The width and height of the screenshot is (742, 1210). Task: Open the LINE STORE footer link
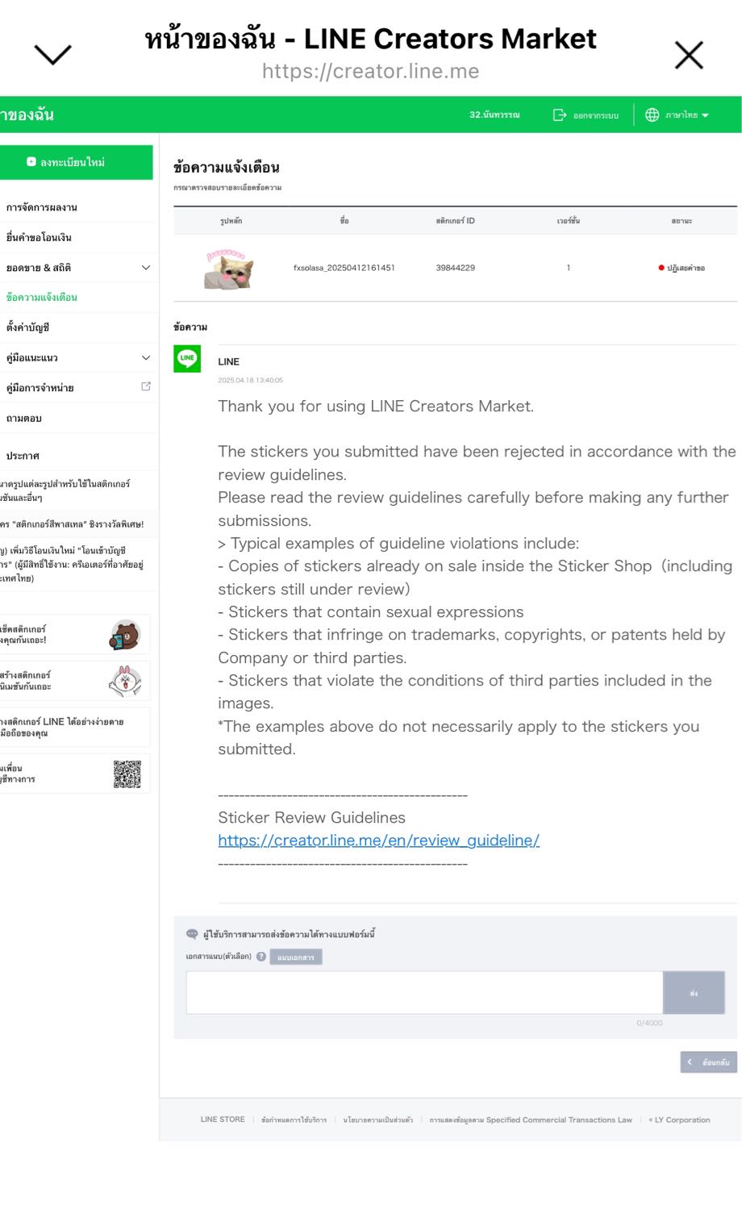[223, 1120]
